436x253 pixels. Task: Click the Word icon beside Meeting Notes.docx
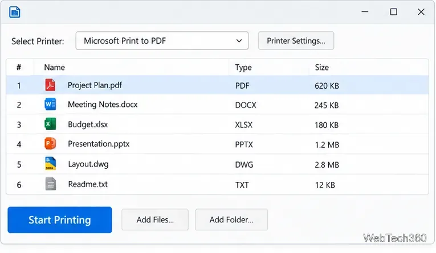click(x=50, y=104)
